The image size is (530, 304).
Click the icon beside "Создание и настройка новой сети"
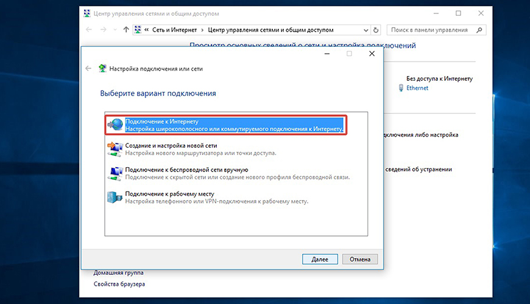(115, 149)
